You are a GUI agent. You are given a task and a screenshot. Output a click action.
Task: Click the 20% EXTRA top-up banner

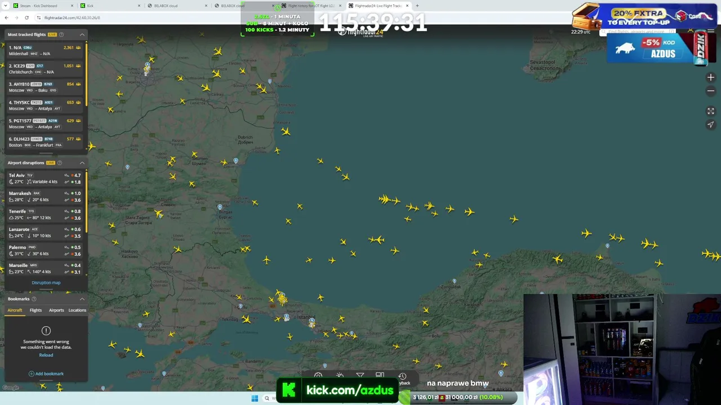pyautogui.click(x=644, y=17)
